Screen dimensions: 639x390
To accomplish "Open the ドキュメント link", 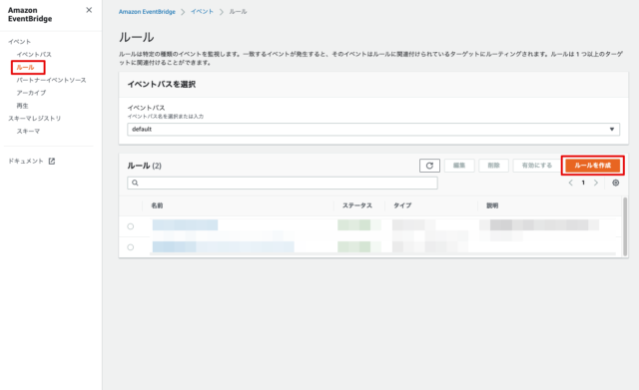I will 26,162.
